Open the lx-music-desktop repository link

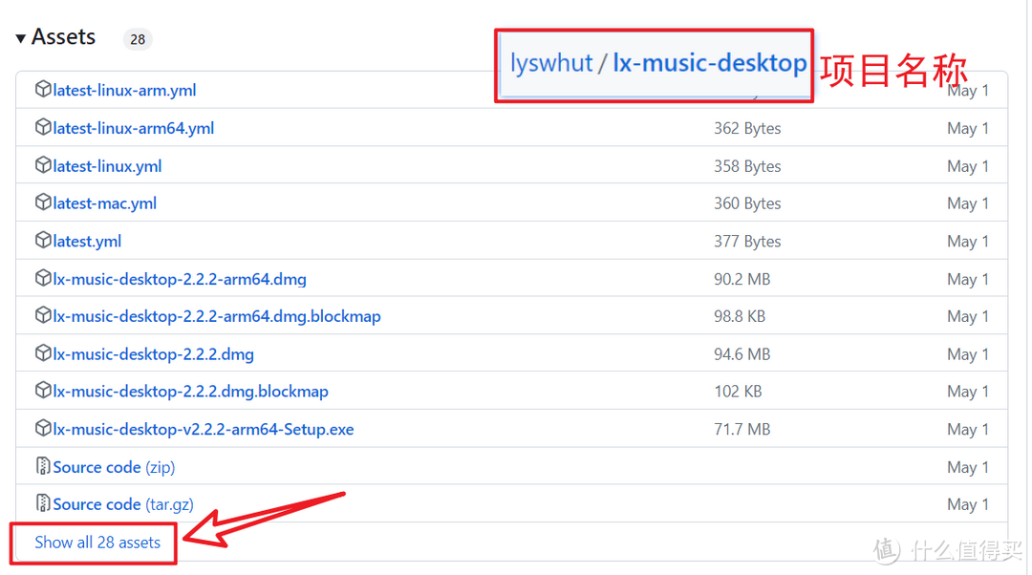709,64
